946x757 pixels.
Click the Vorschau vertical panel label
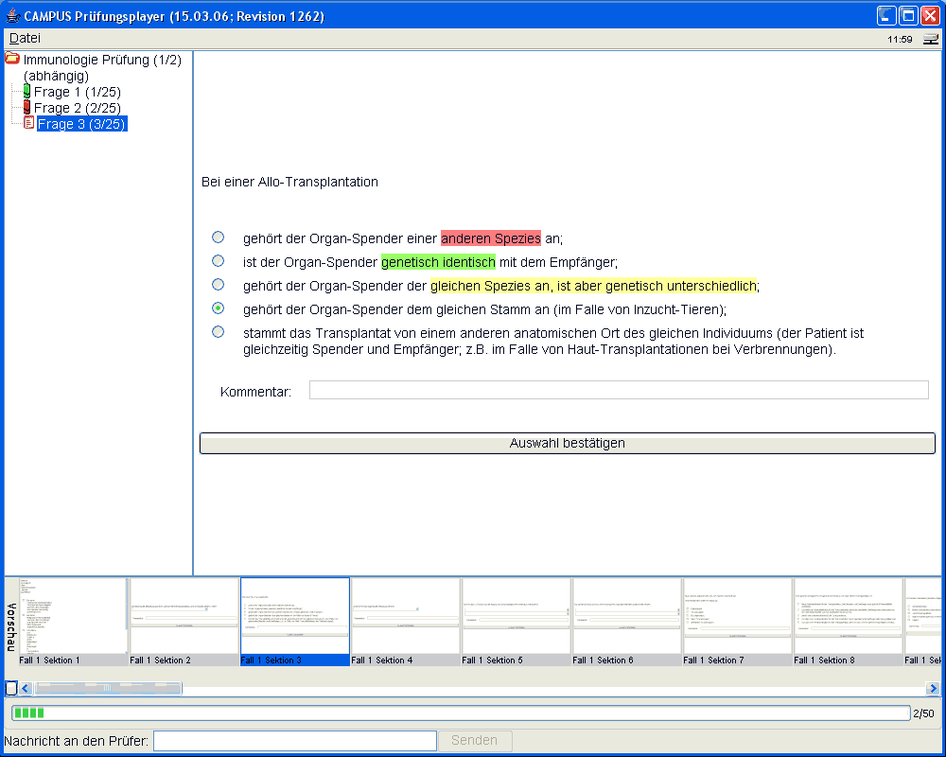pos(11,626)
